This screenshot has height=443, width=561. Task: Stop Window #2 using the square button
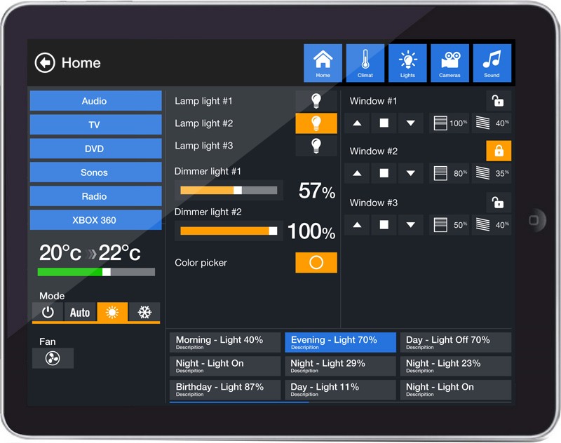click(x=385, y=173)
